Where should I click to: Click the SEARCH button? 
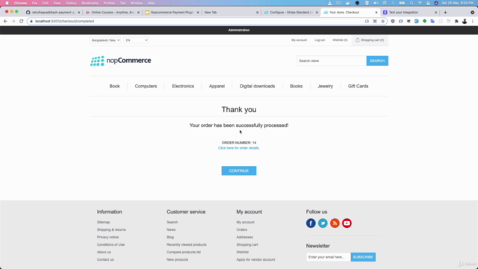[377, 61]
